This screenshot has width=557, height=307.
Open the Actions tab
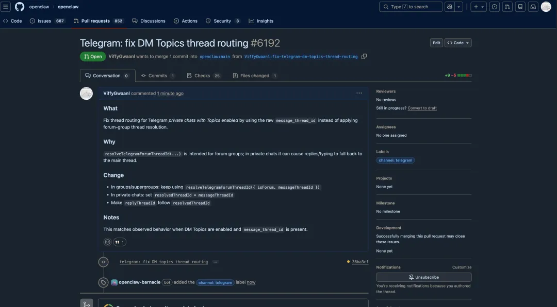(186, 21)
